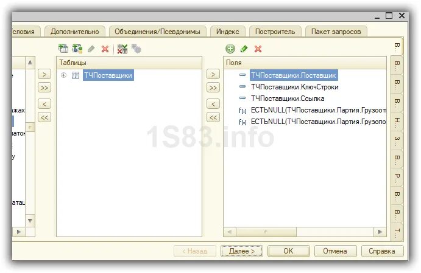The width and height of the screenshot is (421, 273).
Task: Click the virtual table parameters gear icon
Action: pyautogui.click(x=136, y=49)
